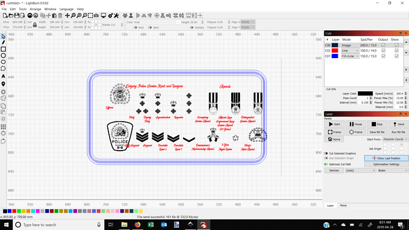Switch to the Move tab
This screenshot has width=409, height=230.
click(x=343, y=206)
